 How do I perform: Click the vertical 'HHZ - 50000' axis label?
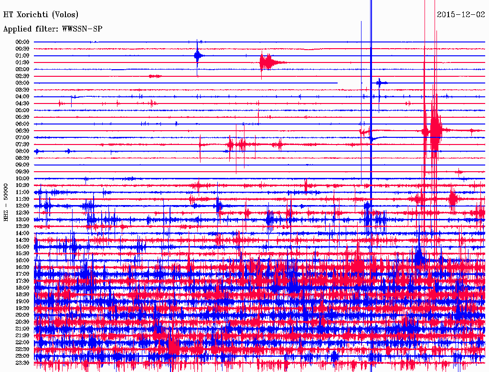pos(6,203)
